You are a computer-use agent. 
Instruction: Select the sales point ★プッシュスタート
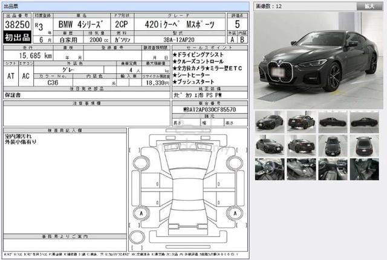point(193,82)
